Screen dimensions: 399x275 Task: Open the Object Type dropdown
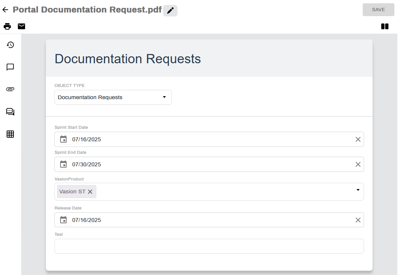tap(113, 97)
